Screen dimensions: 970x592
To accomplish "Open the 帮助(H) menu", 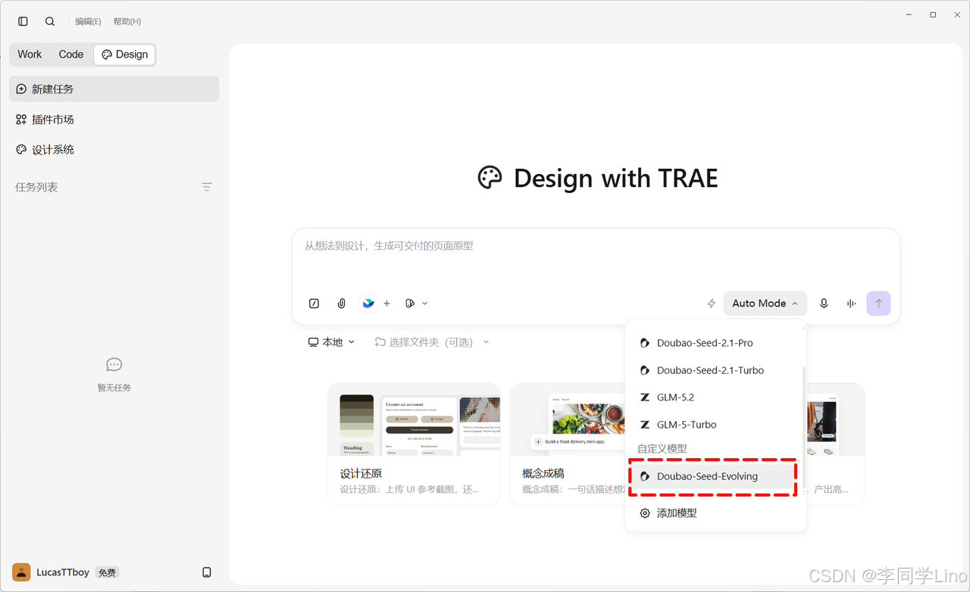I will pos(127,21).
